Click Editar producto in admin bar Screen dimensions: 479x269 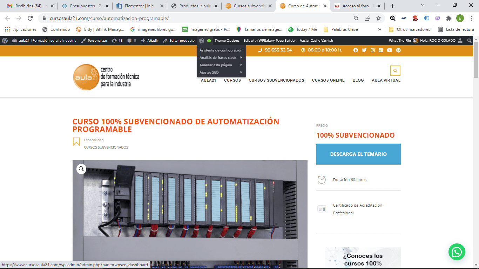click(179, 41)
